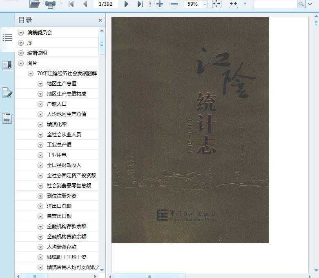Go to the previous page
Screen dimensions: 319x278
point(85,4)
